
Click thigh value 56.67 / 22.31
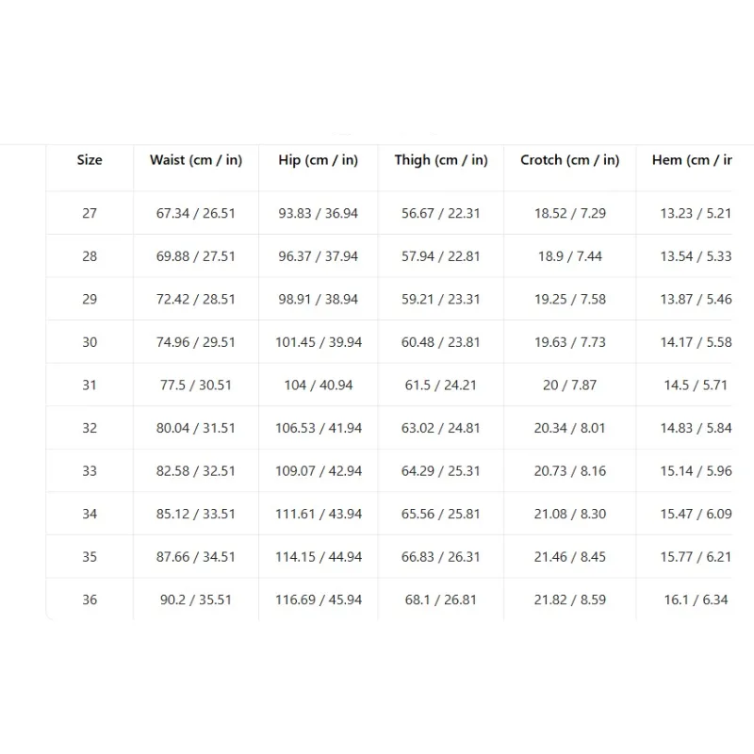pos(441,213)
